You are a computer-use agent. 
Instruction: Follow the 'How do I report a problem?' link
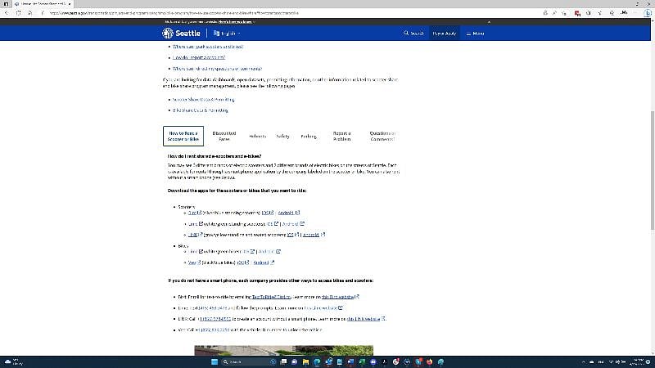(199, 57)
